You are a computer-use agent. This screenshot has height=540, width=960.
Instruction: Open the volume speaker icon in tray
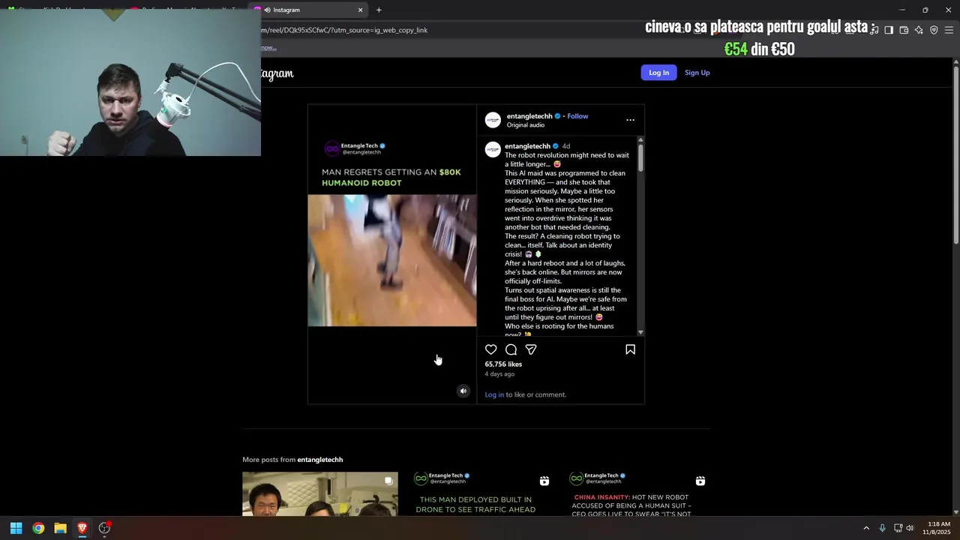click(910, 528)
